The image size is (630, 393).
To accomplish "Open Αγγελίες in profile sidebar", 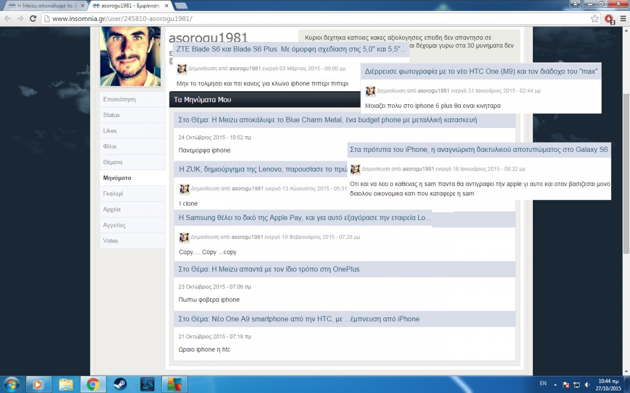I will pos(132,225).
